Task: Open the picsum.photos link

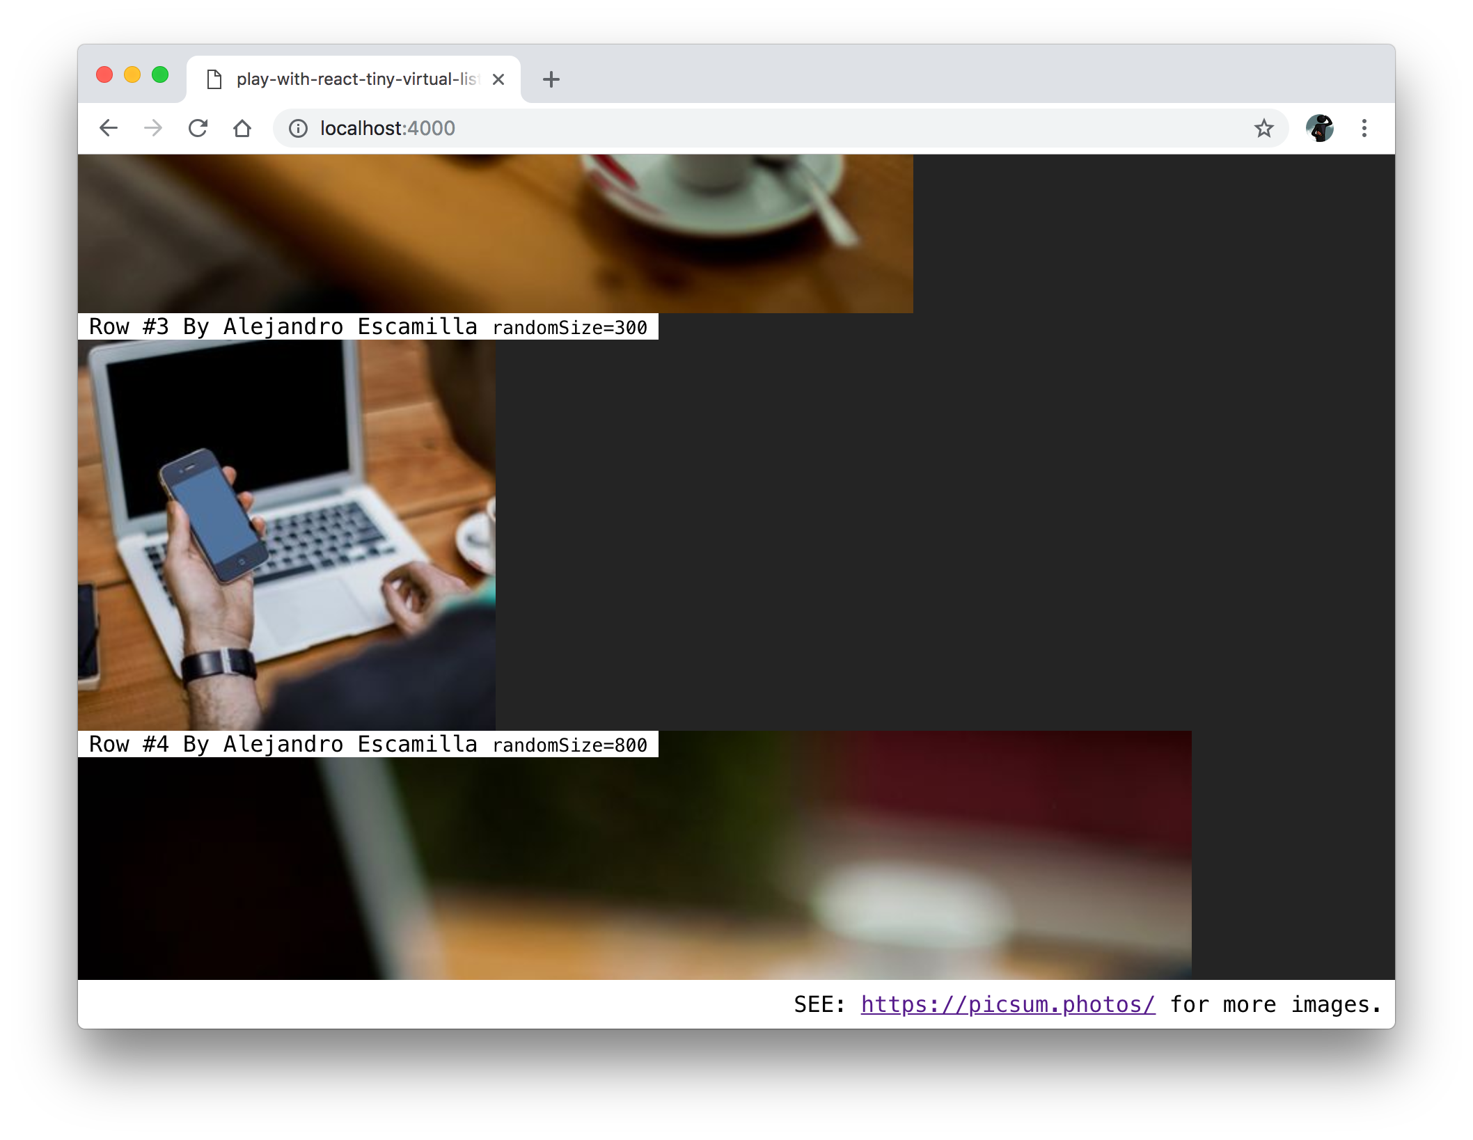Action: (x=1007, y=1004)
